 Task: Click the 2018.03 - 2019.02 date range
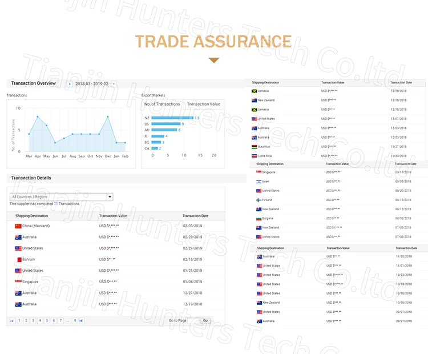click(x=91, y=84)
